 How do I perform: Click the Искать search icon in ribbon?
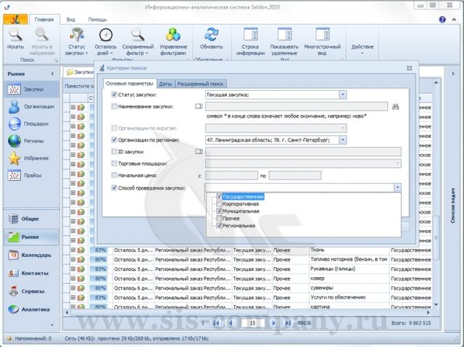15,35
